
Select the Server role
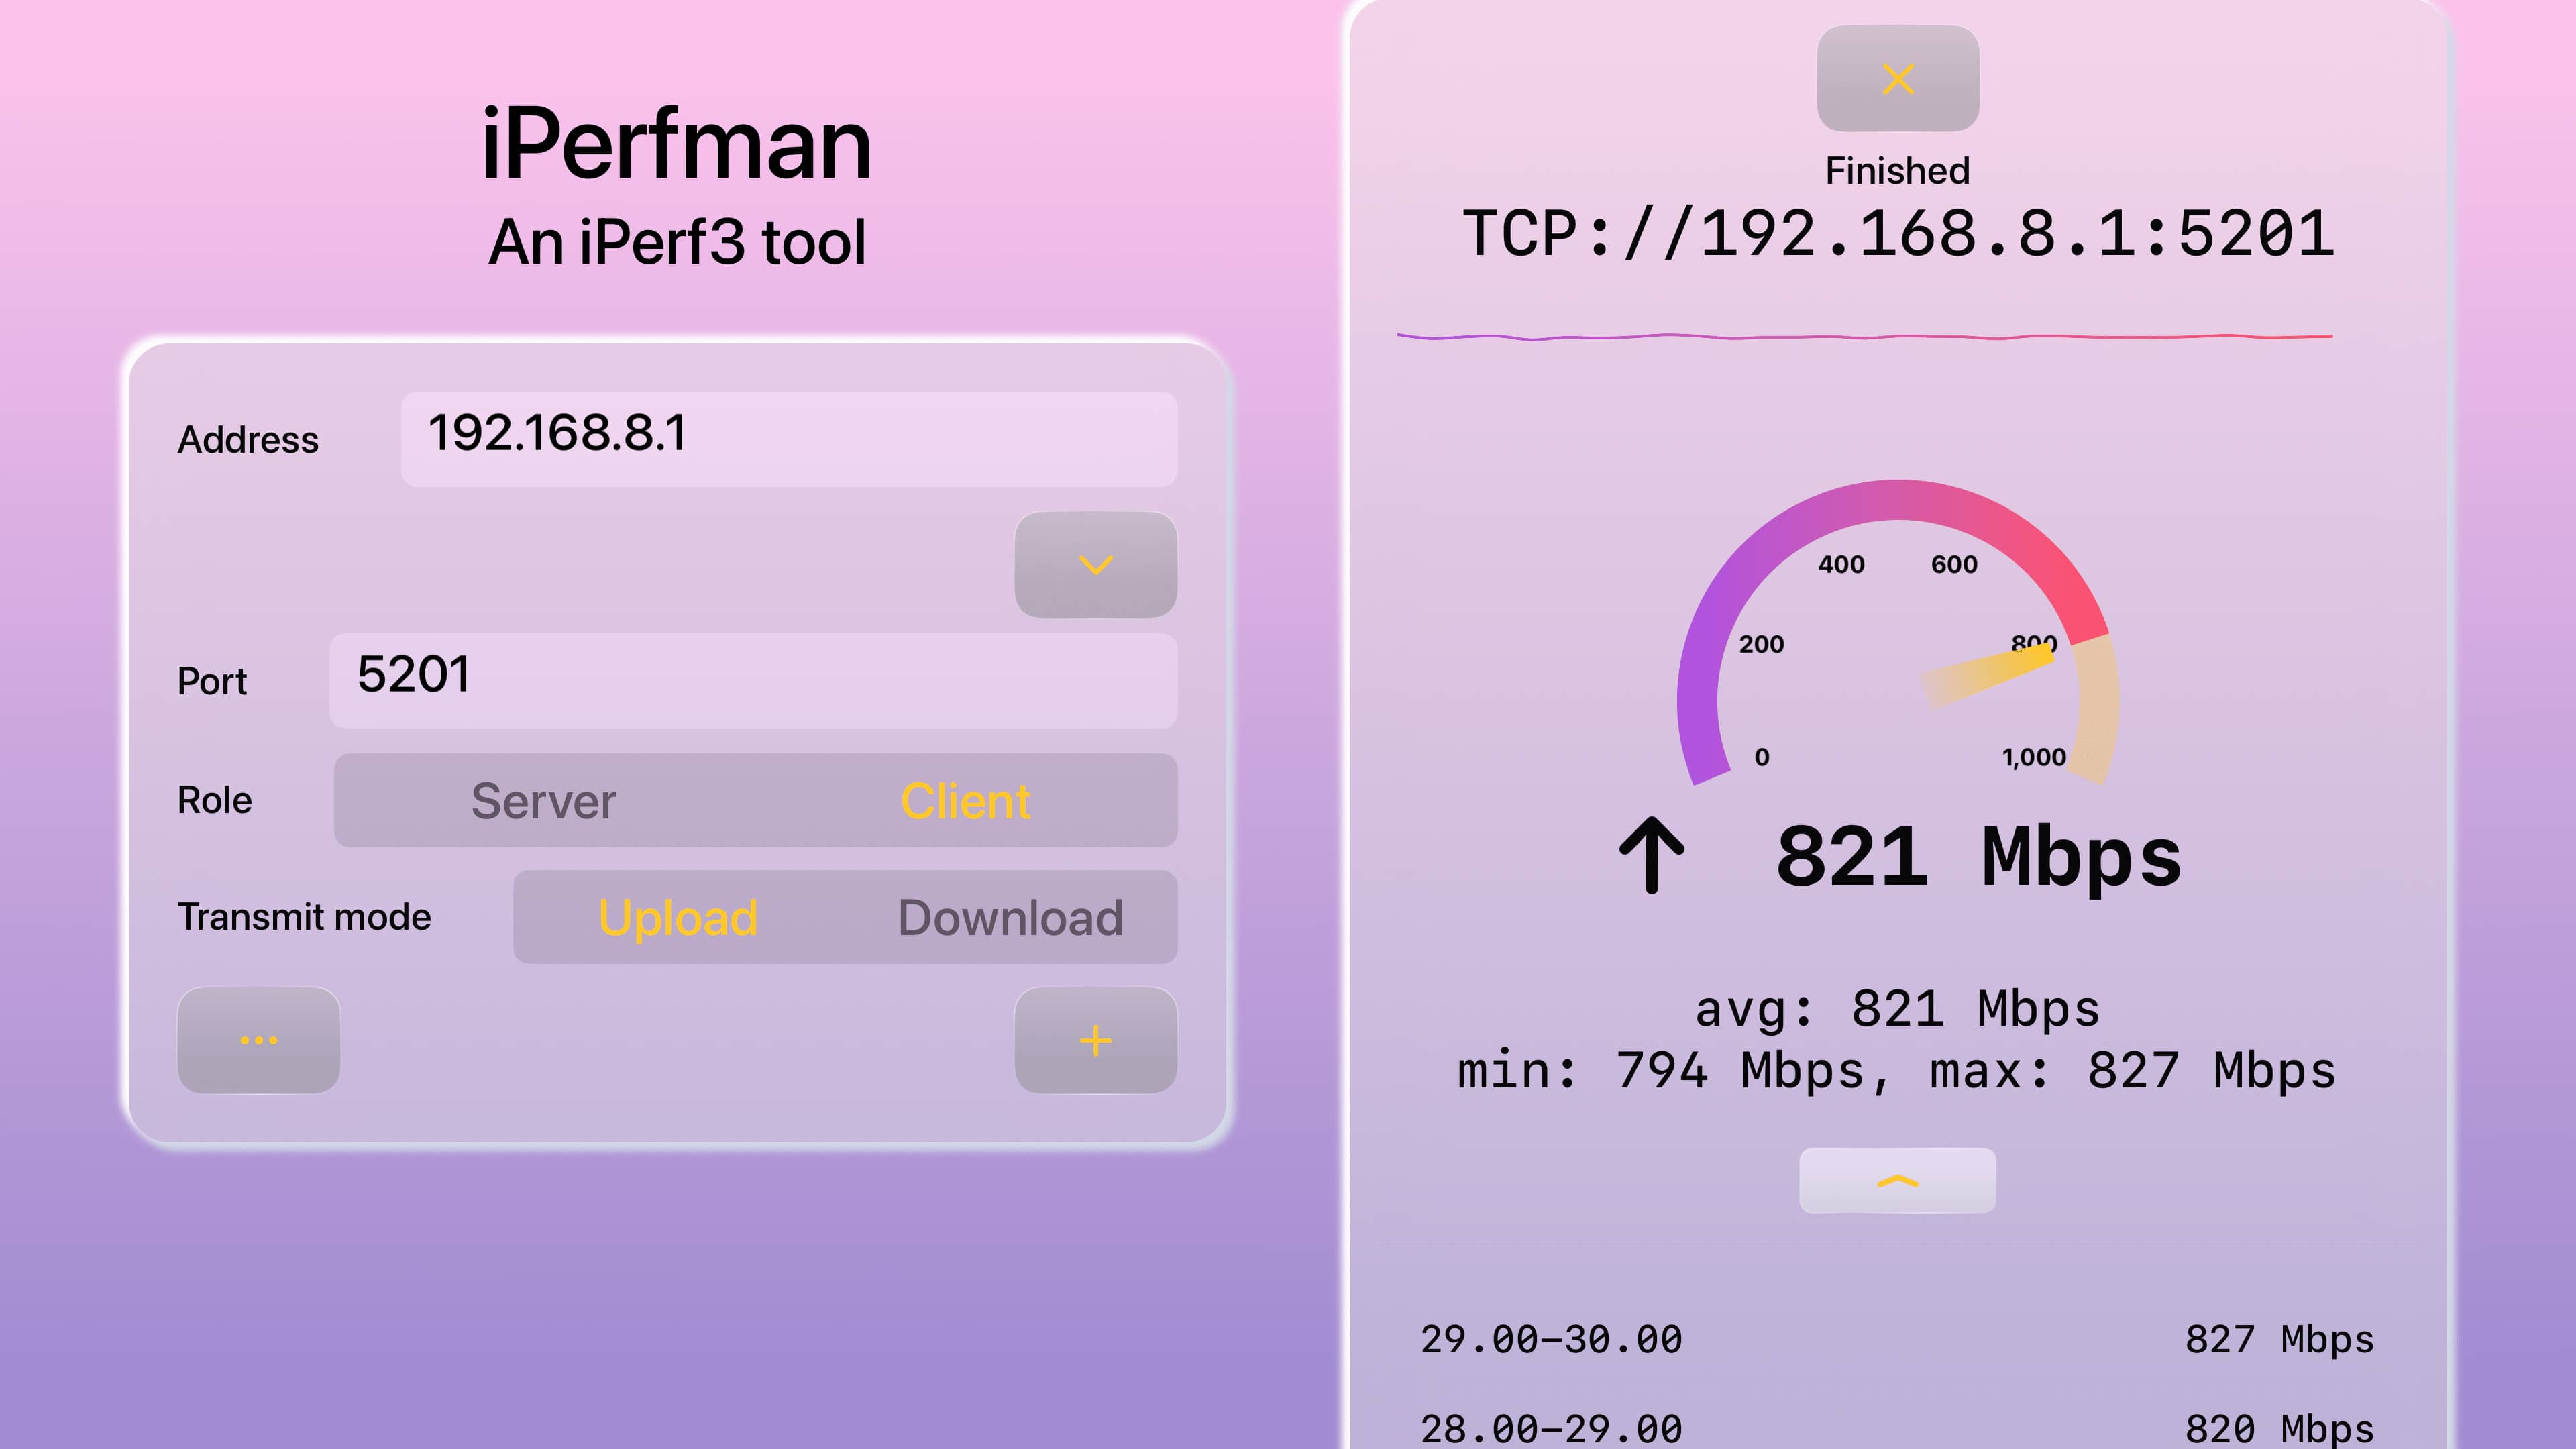(x=544, y=801)
